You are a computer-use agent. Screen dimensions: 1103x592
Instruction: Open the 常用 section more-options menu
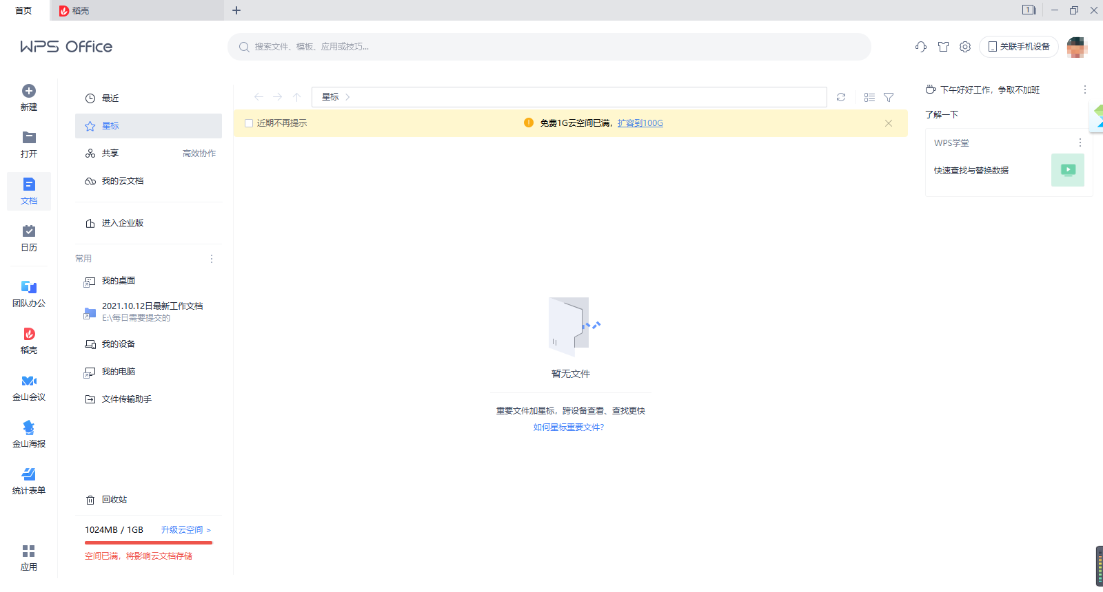tap(212, 259)
